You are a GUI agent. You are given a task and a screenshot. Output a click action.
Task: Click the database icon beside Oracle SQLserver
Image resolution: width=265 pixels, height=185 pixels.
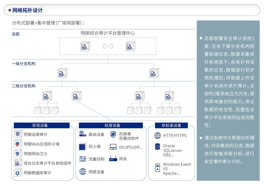pos(157,147)
